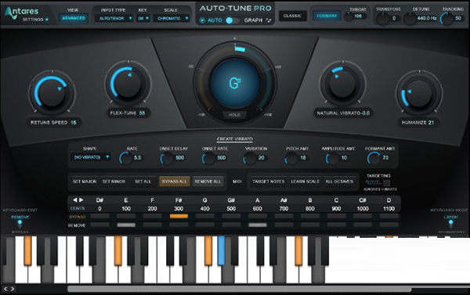This screenshot has height=295, width=470.
Task: Click Bypass All button
Action: tap(174, 182)
